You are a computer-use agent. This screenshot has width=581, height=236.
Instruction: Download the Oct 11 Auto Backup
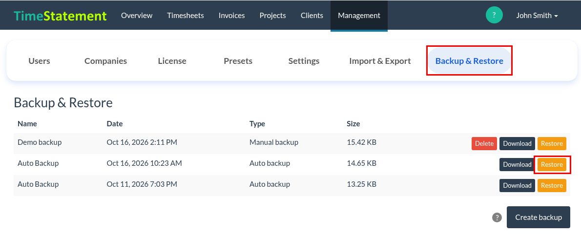[x=517, y=185]
